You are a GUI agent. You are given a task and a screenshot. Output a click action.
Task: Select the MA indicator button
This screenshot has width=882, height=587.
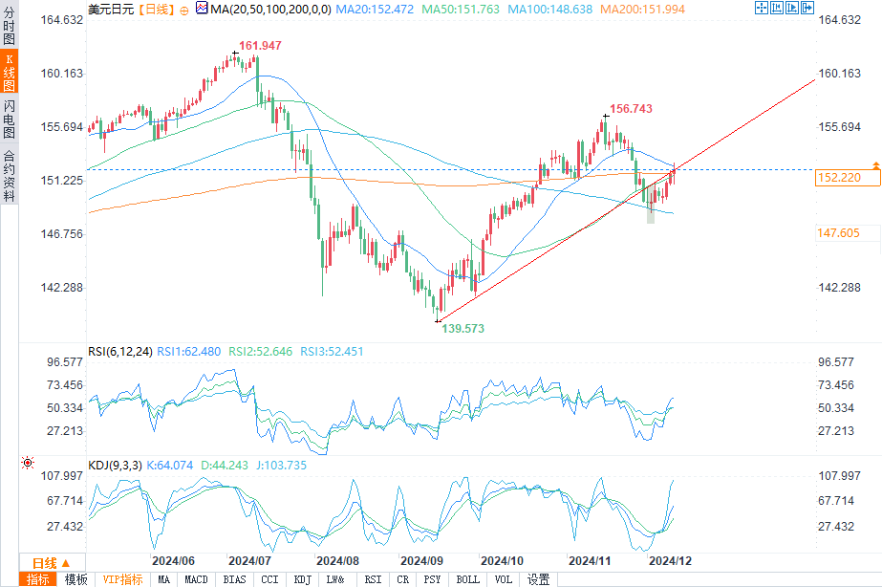[x=163, y=579]
